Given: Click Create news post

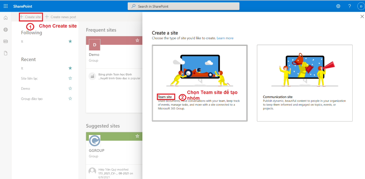Looking at the screenshot, I should tap(61, 17).
